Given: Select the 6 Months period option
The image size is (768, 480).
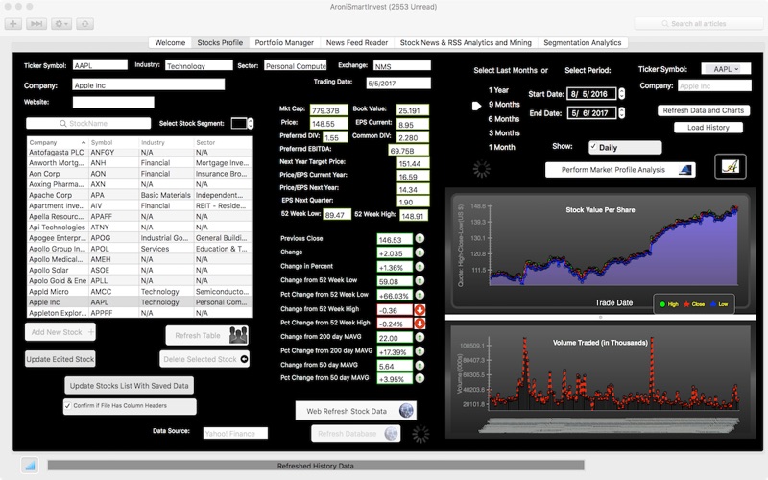Looking at the screenshot, I should [503, 119].
